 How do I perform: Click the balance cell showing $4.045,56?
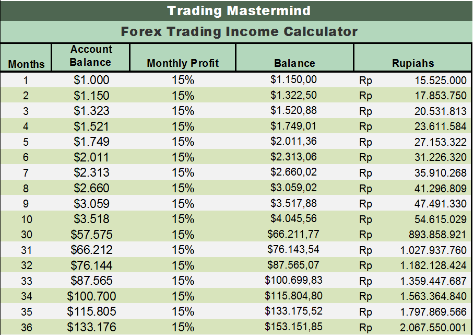click(294, 219)
